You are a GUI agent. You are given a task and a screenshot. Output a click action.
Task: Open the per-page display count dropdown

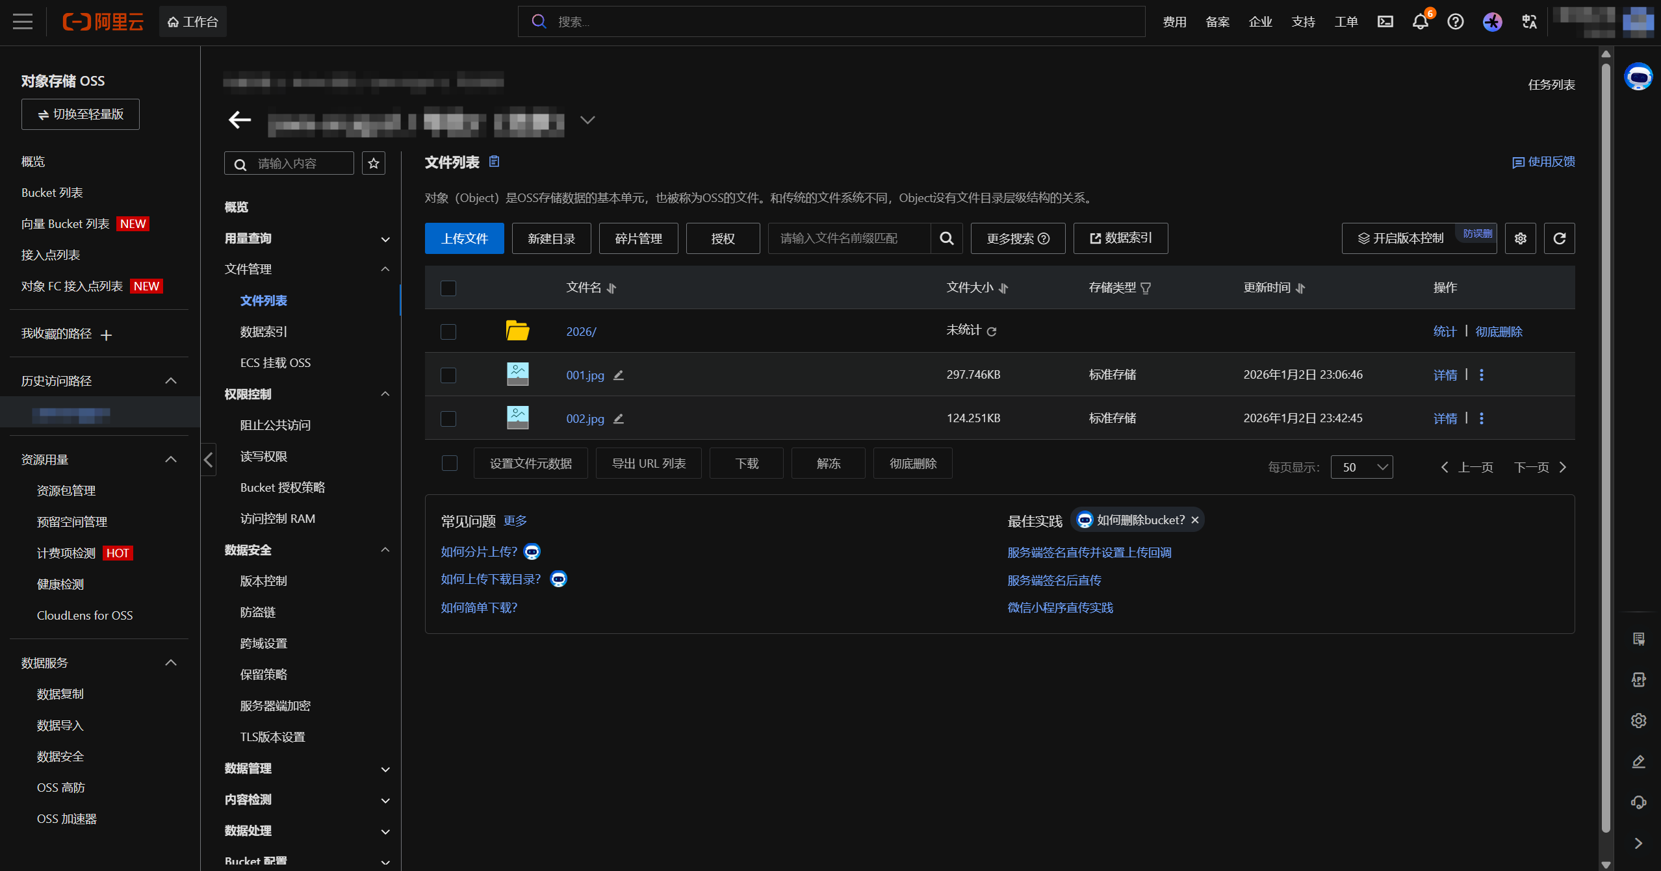point(1361,467)
